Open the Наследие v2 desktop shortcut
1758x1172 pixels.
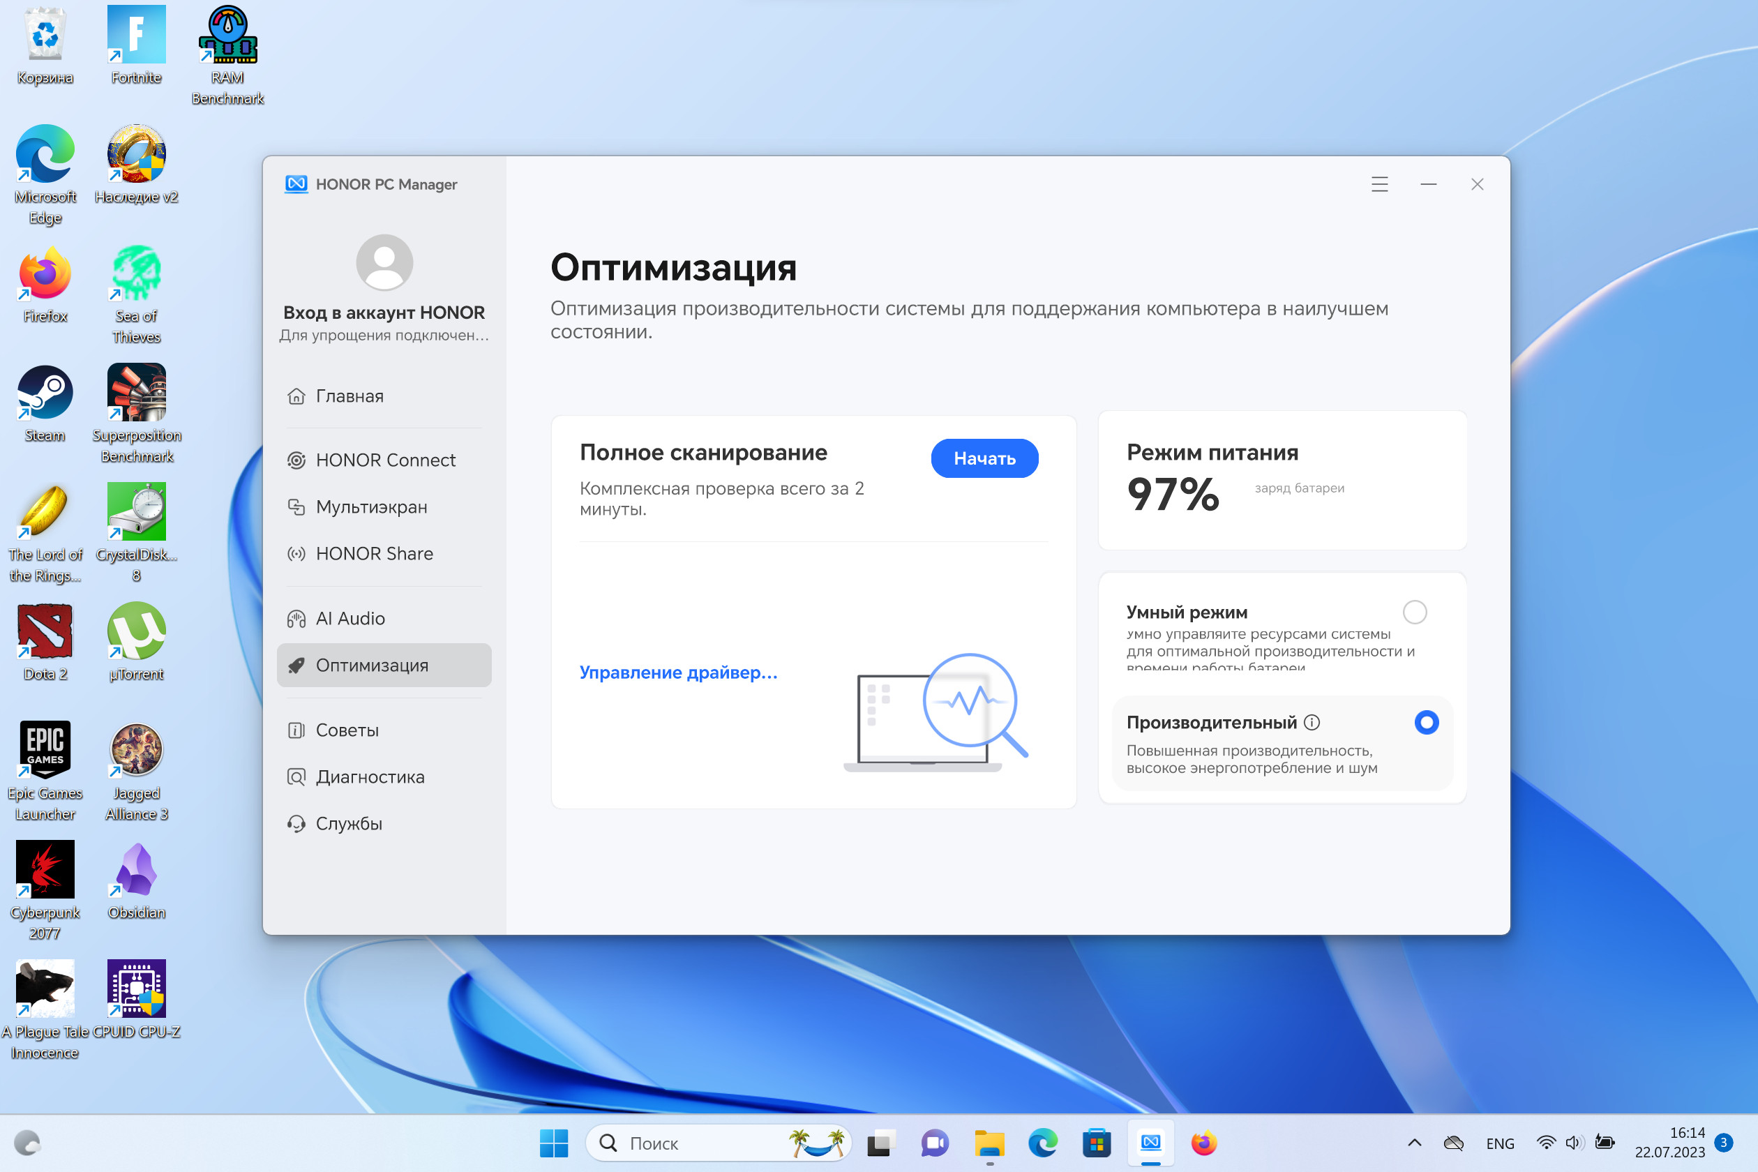pyautogui.click(x=136, y=165)
